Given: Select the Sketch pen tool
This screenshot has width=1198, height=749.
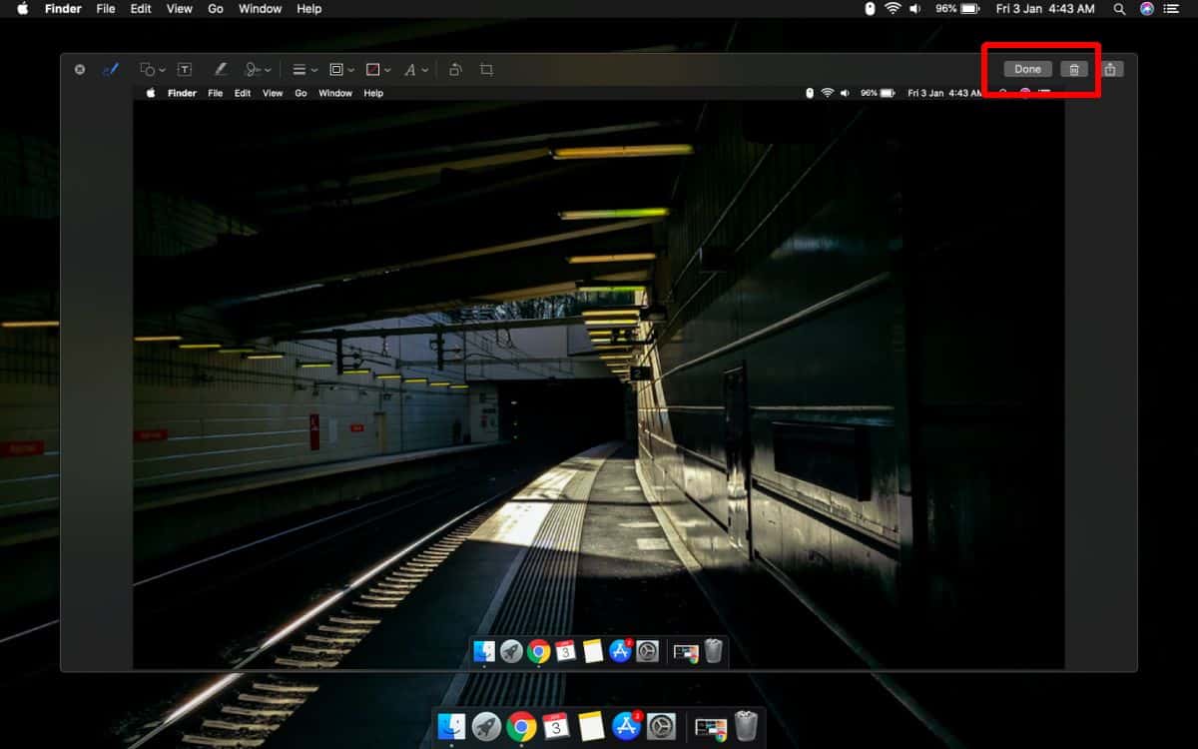Looking at the screenshot, I should point(111,70).
